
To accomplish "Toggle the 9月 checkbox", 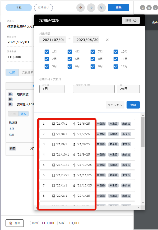I will pyautogui.click(x=93, y=66).
